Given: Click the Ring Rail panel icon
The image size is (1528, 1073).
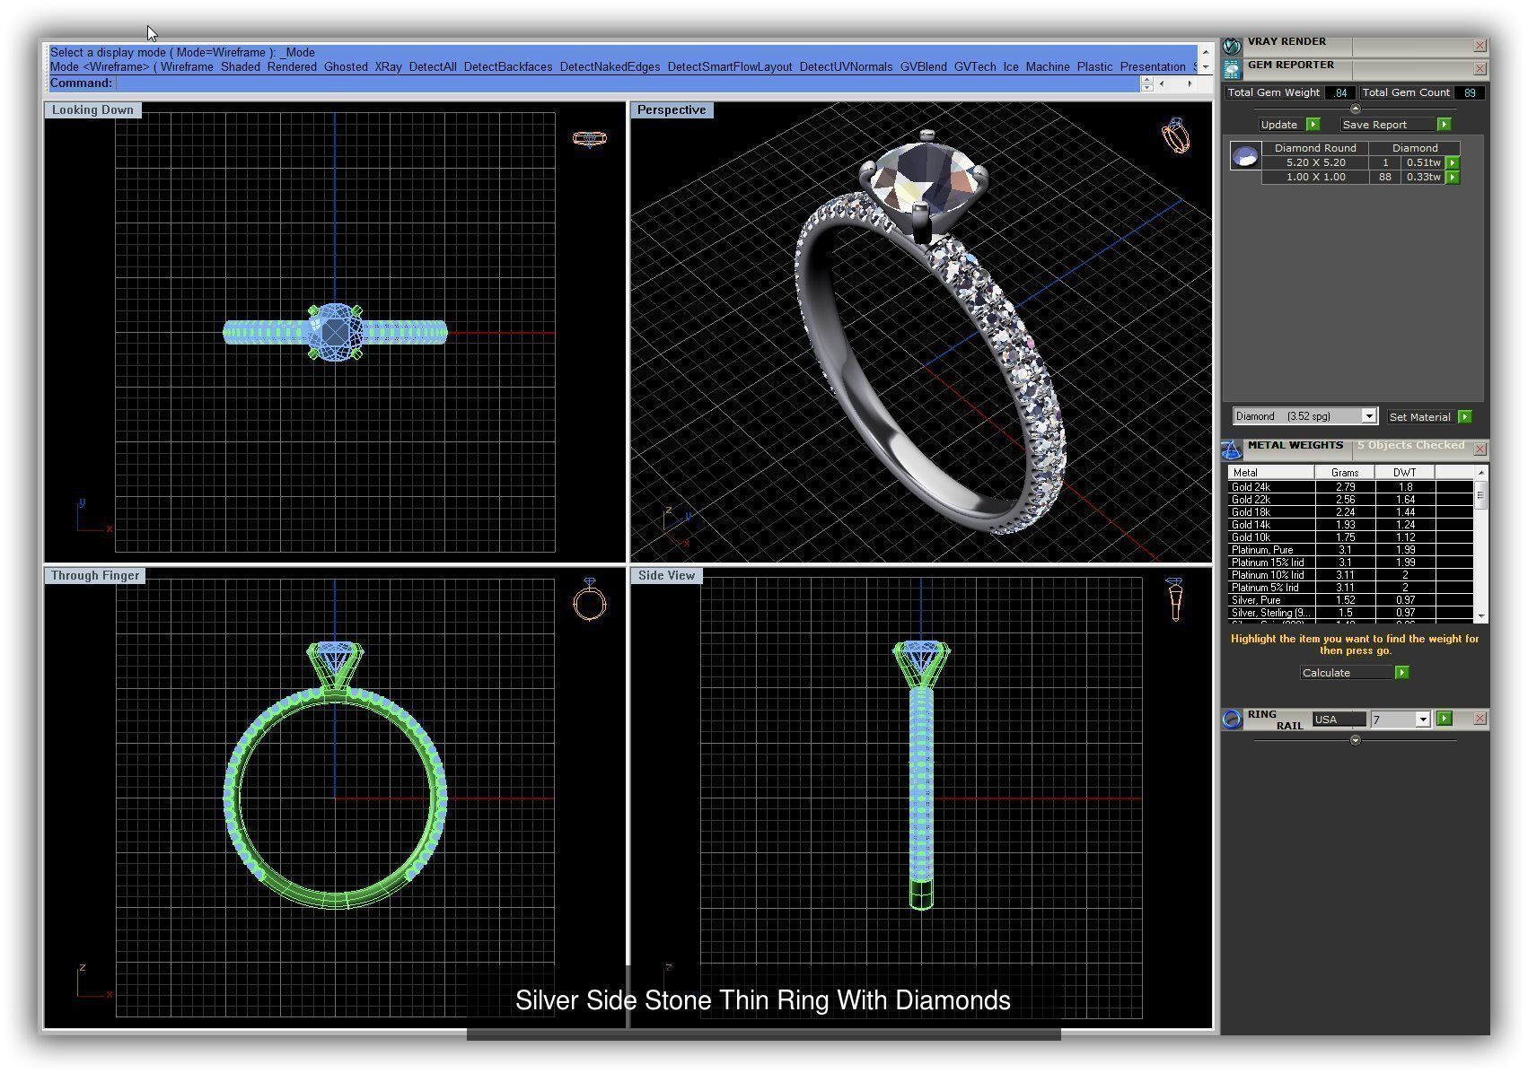Looking at the screenshot, I should tap(1232, 719).
